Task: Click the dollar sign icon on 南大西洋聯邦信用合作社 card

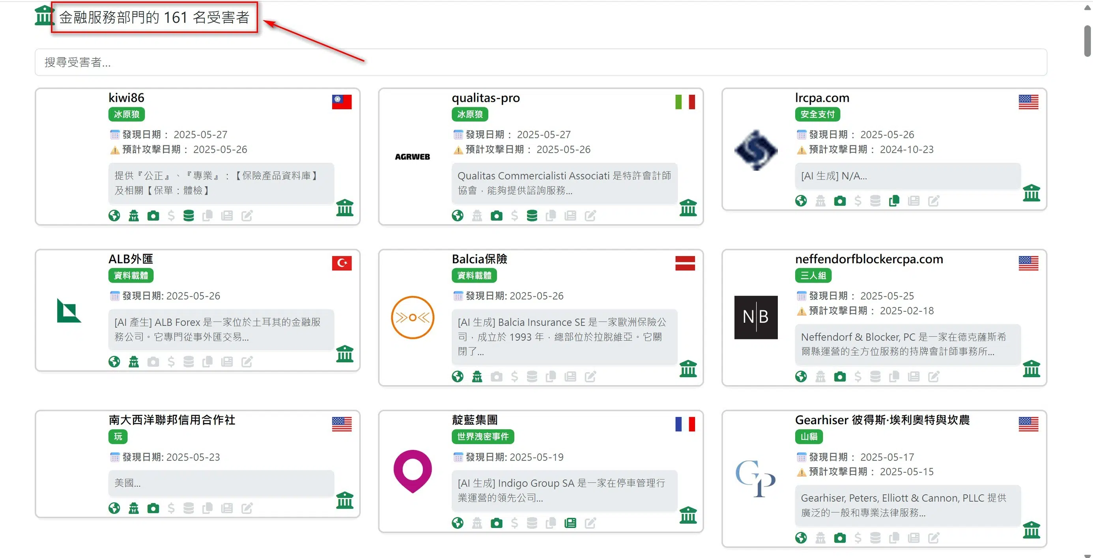Action: pyautogui.click(x=171, y=508)
